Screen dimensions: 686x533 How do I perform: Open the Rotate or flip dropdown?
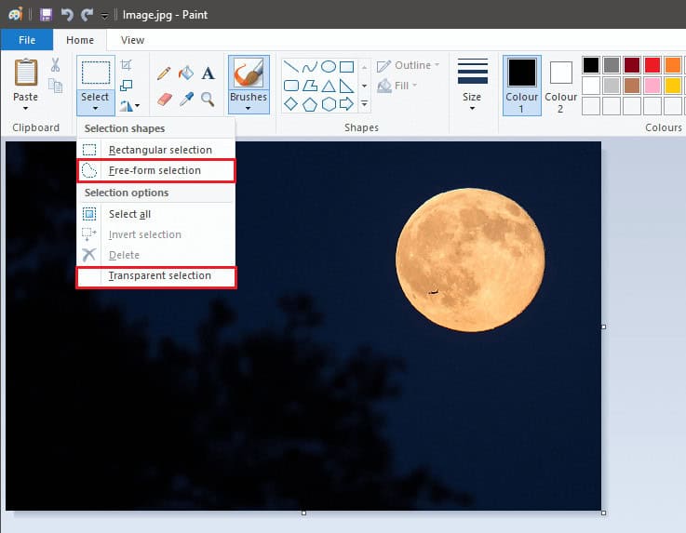pyautogui.click(x=129, y=106)
